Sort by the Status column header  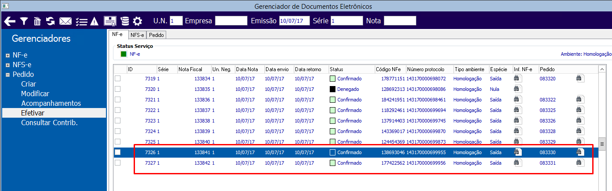point(351,69)
